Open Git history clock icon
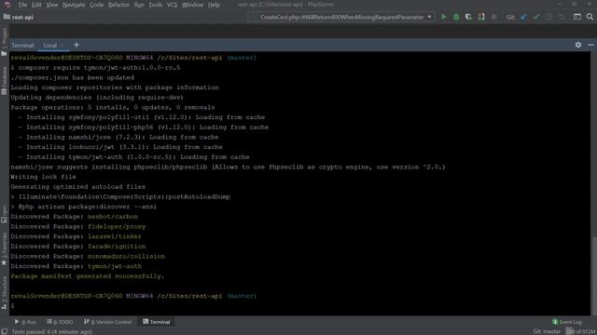 [x=548, y=17]
